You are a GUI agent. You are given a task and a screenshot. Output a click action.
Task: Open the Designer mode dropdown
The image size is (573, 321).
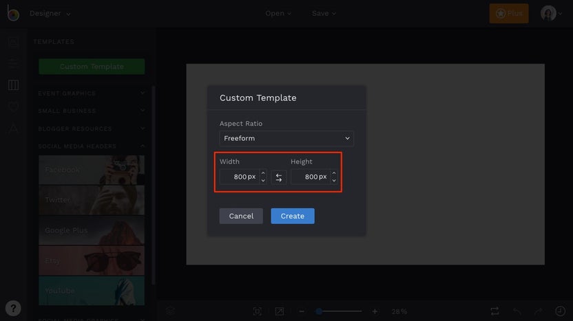pyautogui.click(x=50, y=14)
